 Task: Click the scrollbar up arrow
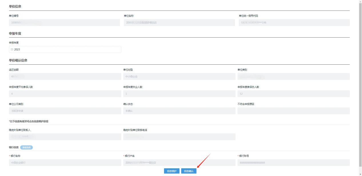tap(360, 1)
